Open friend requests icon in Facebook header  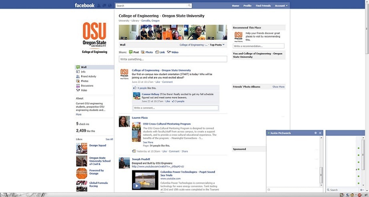99,6
